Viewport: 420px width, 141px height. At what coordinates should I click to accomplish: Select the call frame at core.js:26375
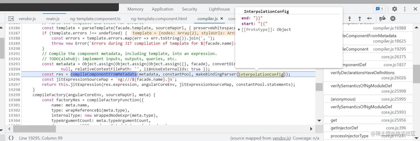[x=368, y=57]
